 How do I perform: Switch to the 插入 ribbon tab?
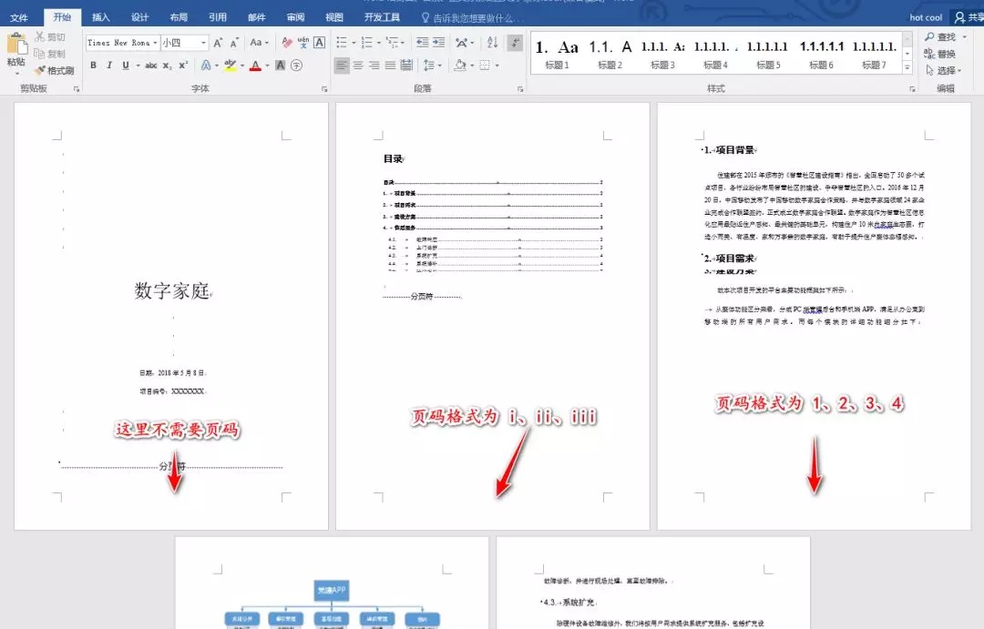(101, 17)
